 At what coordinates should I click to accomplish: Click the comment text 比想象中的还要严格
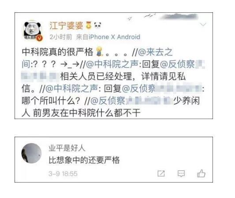point(84,160)
